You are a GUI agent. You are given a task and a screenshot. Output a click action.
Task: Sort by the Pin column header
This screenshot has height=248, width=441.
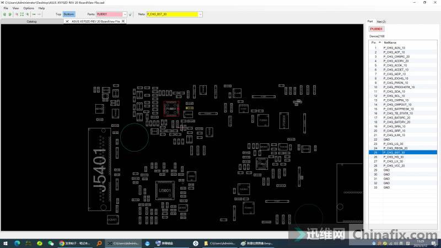pos(375,42)
